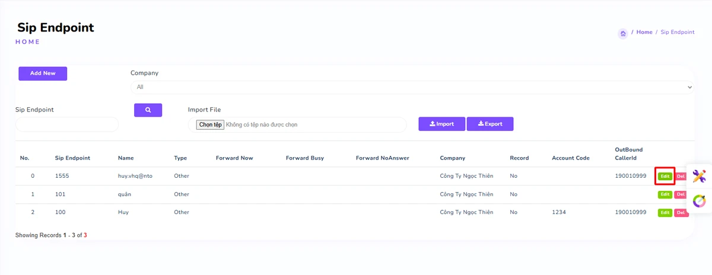Image resolution: width=712 pixels, height=275 pixels.
Task: Edit the 101 quân endpoint
Action: [665, 194]
